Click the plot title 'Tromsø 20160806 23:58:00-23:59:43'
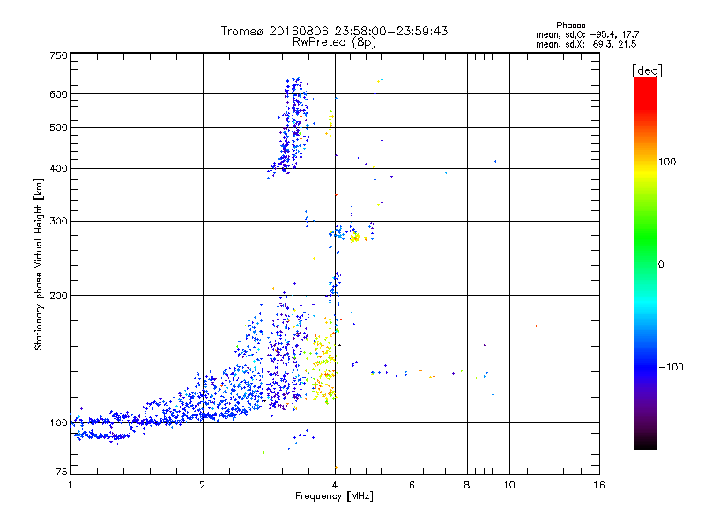This screenshot has height=528, width=705. (x=334, y=31)
